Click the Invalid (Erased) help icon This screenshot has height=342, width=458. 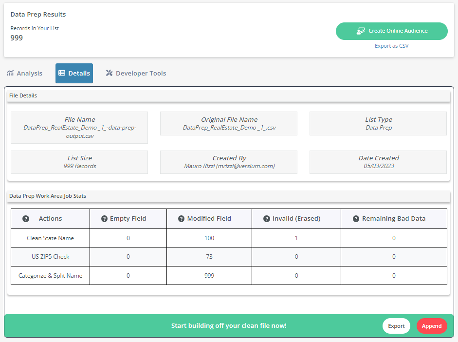click(x=267, y=219)
